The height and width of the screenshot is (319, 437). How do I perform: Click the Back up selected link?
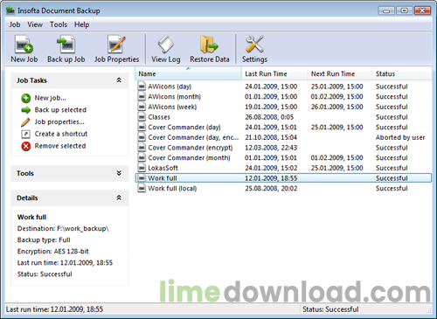point(60,110)
